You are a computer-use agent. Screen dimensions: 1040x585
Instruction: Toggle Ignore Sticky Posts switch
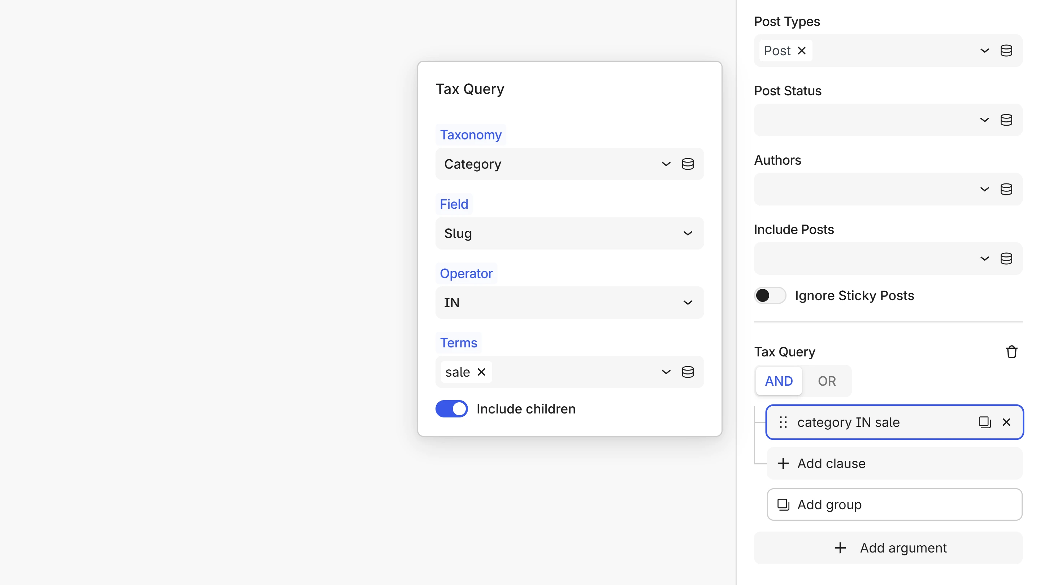click(770, 295)
